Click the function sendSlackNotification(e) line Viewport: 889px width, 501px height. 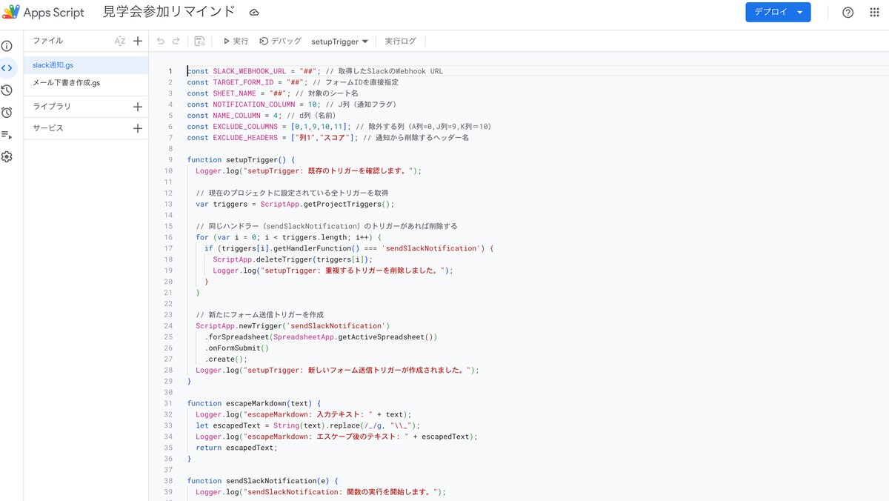262,481
